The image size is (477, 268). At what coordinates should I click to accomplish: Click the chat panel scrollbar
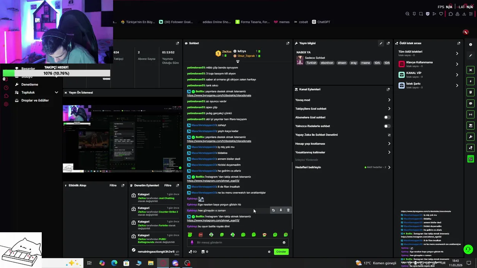tap(292, 195)
